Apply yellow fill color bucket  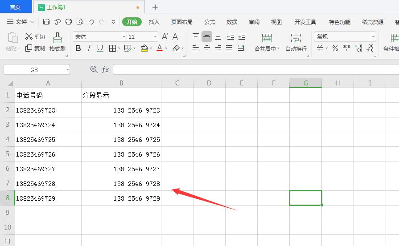[x=144, y=48]
